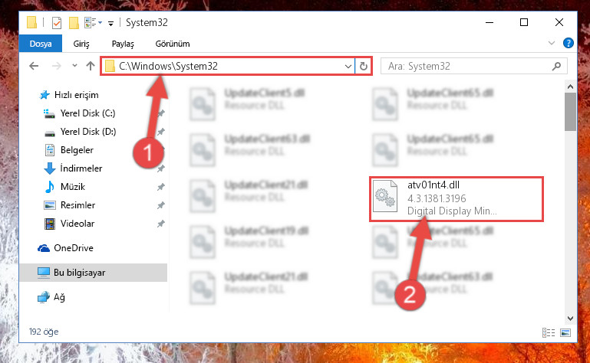Expand the ribbon with the chevron

point(552,43)
